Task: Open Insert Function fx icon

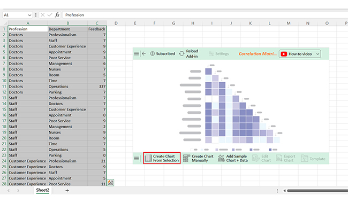Action: [x=57, y=15]
